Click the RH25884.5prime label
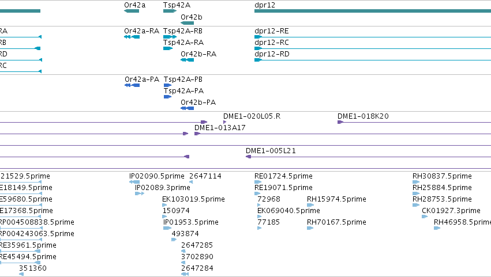491x277 pixels. pos(442,188)
